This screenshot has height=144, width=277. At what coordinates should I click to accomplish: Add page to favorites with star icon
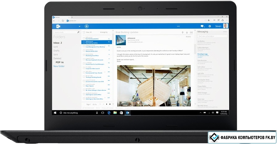pos(209,20)
